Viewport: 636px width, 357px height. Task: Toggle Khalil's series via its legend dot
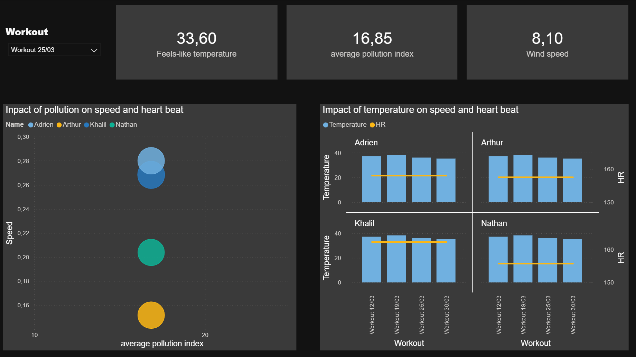86,125
